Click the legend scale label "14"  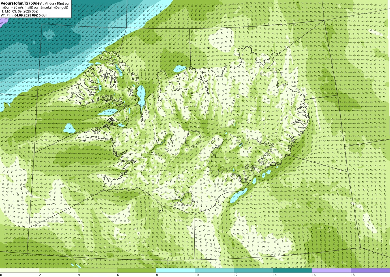pos(275,275)
